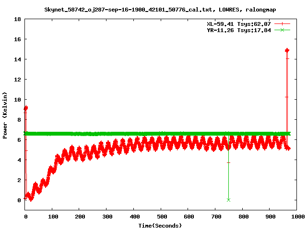Click the Time(Seconds) x-axis label

160,226
